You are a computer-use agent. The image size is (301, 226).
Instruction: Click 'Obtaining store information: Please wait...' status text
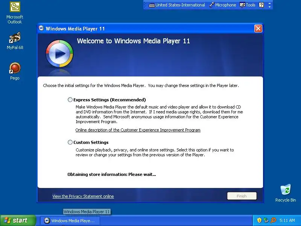tap(111, 174)
